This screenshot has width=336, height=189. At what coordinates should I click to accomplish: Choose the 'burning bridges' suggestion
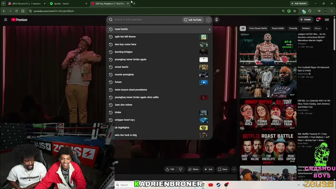(159, 52)
